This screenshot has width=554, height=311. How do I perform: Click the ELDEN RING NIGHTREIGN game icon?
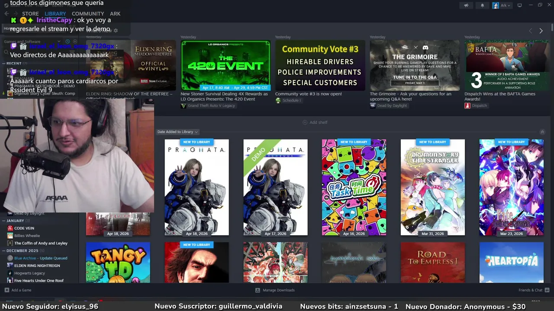tap(10, 266)
